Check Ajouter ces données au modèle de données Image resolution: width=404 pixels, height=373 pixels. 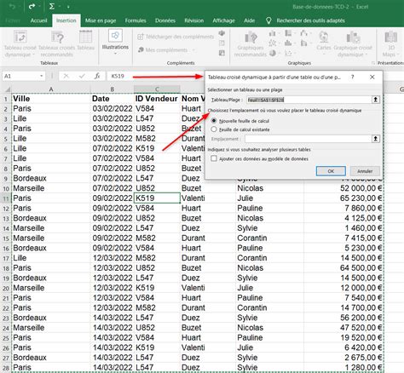click(214, 158)
